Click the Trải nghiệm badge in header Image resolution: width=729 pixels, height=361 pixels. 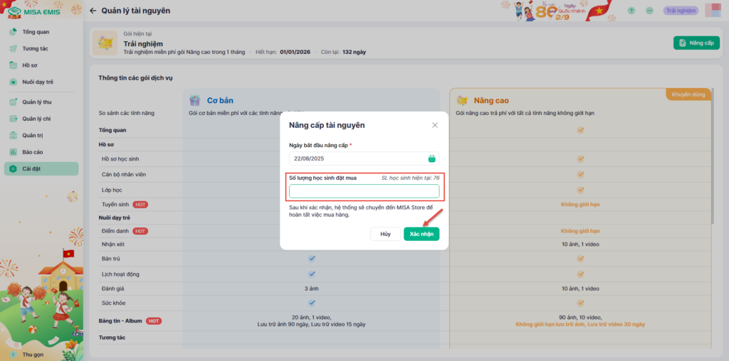point(681,11)
